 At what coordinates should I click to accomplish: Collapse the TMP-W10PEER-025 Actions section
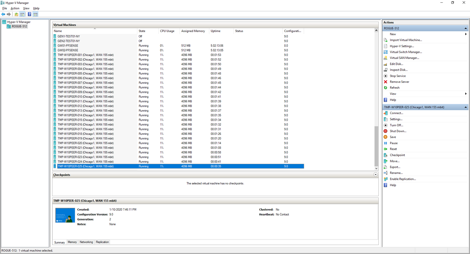tap(466, 107)
